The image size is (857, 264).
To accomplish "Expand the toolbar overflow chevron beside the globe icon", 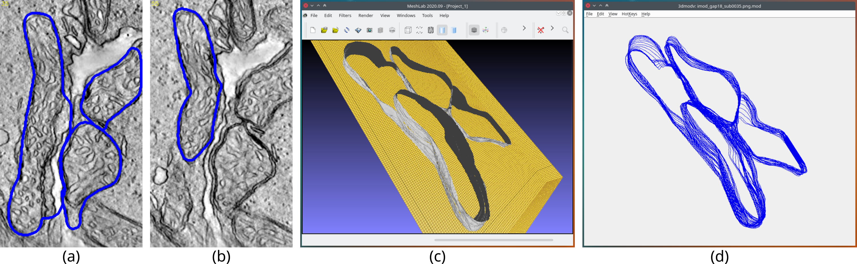I will pos(524,28).
